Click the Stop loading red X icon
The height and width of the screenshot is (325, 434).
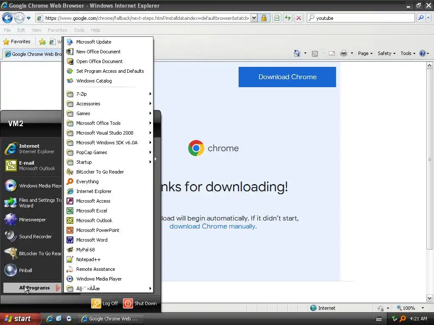(299, 18)
